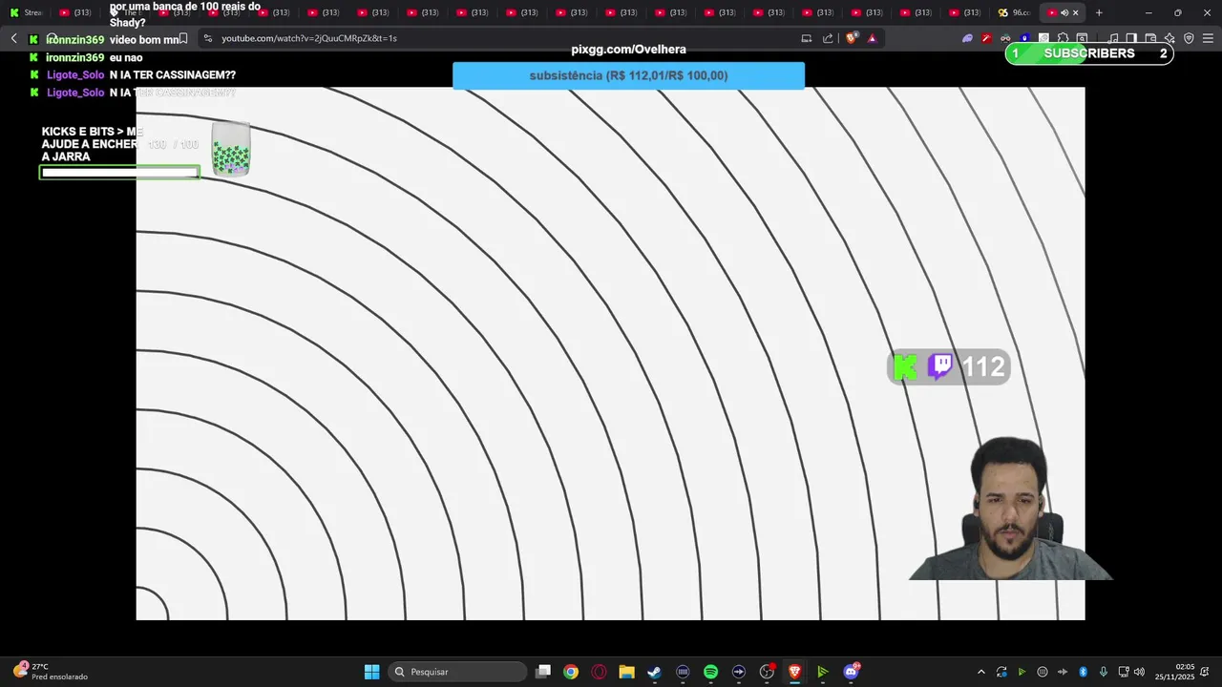Image resolution: width=1222 pixels, height=687 pixels.
Task: Open the Windows Start menu
Action: (x=371, y=672)
